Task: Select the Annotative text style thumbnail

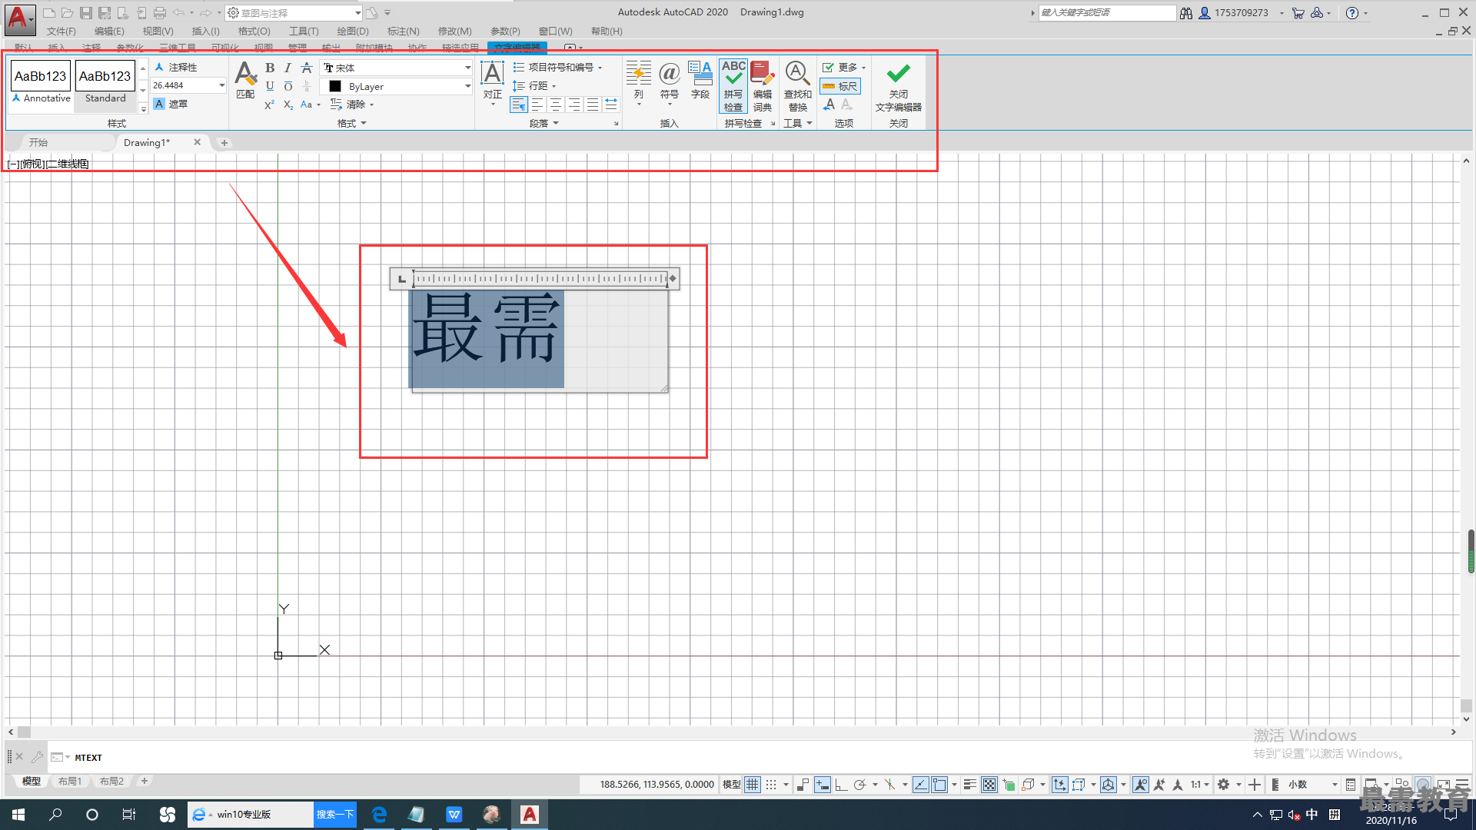Action: [x=42, y=82]
